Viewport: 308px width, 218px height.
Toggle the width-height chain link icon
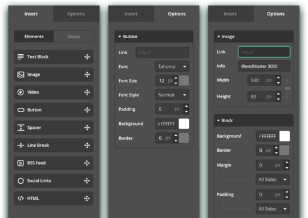coord(287,88)
